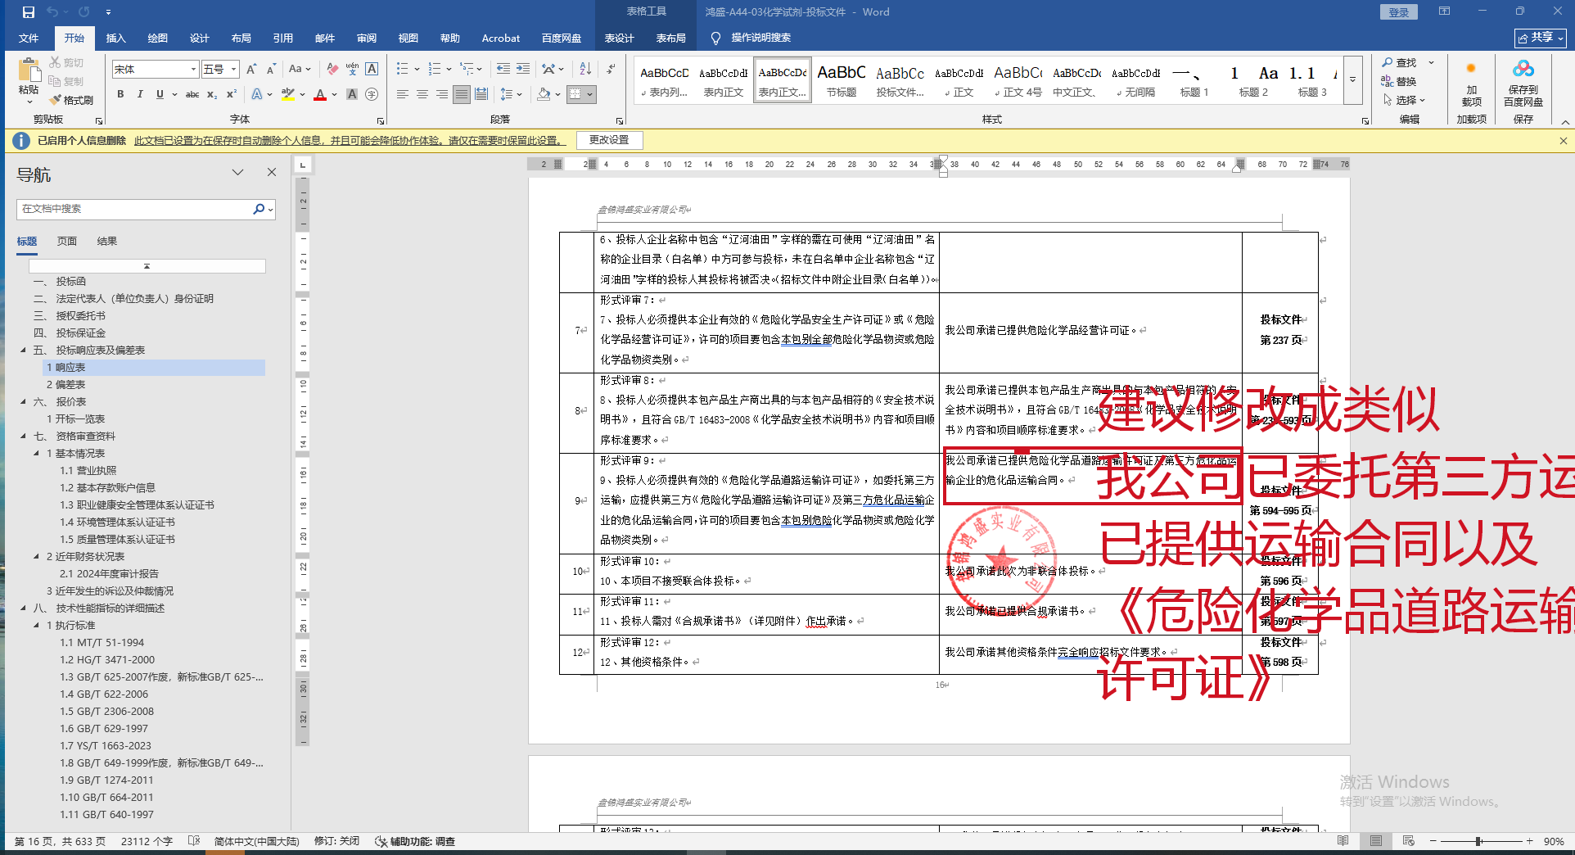Select the 标题 1 style
Screen dimensions: 1575x855
[x=1194, y=80]
